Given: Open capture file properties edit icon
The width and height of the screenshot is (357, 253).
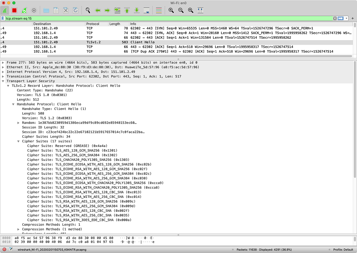Looking at the screenshot, I should [11, 250].
